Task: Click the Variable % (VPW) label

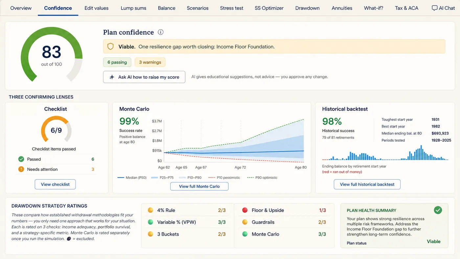Action: pyautogui.click(x=176, y=222)
